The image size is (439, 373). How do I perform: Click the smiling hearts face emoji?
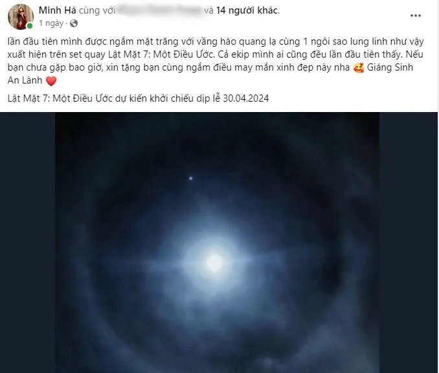358,68
